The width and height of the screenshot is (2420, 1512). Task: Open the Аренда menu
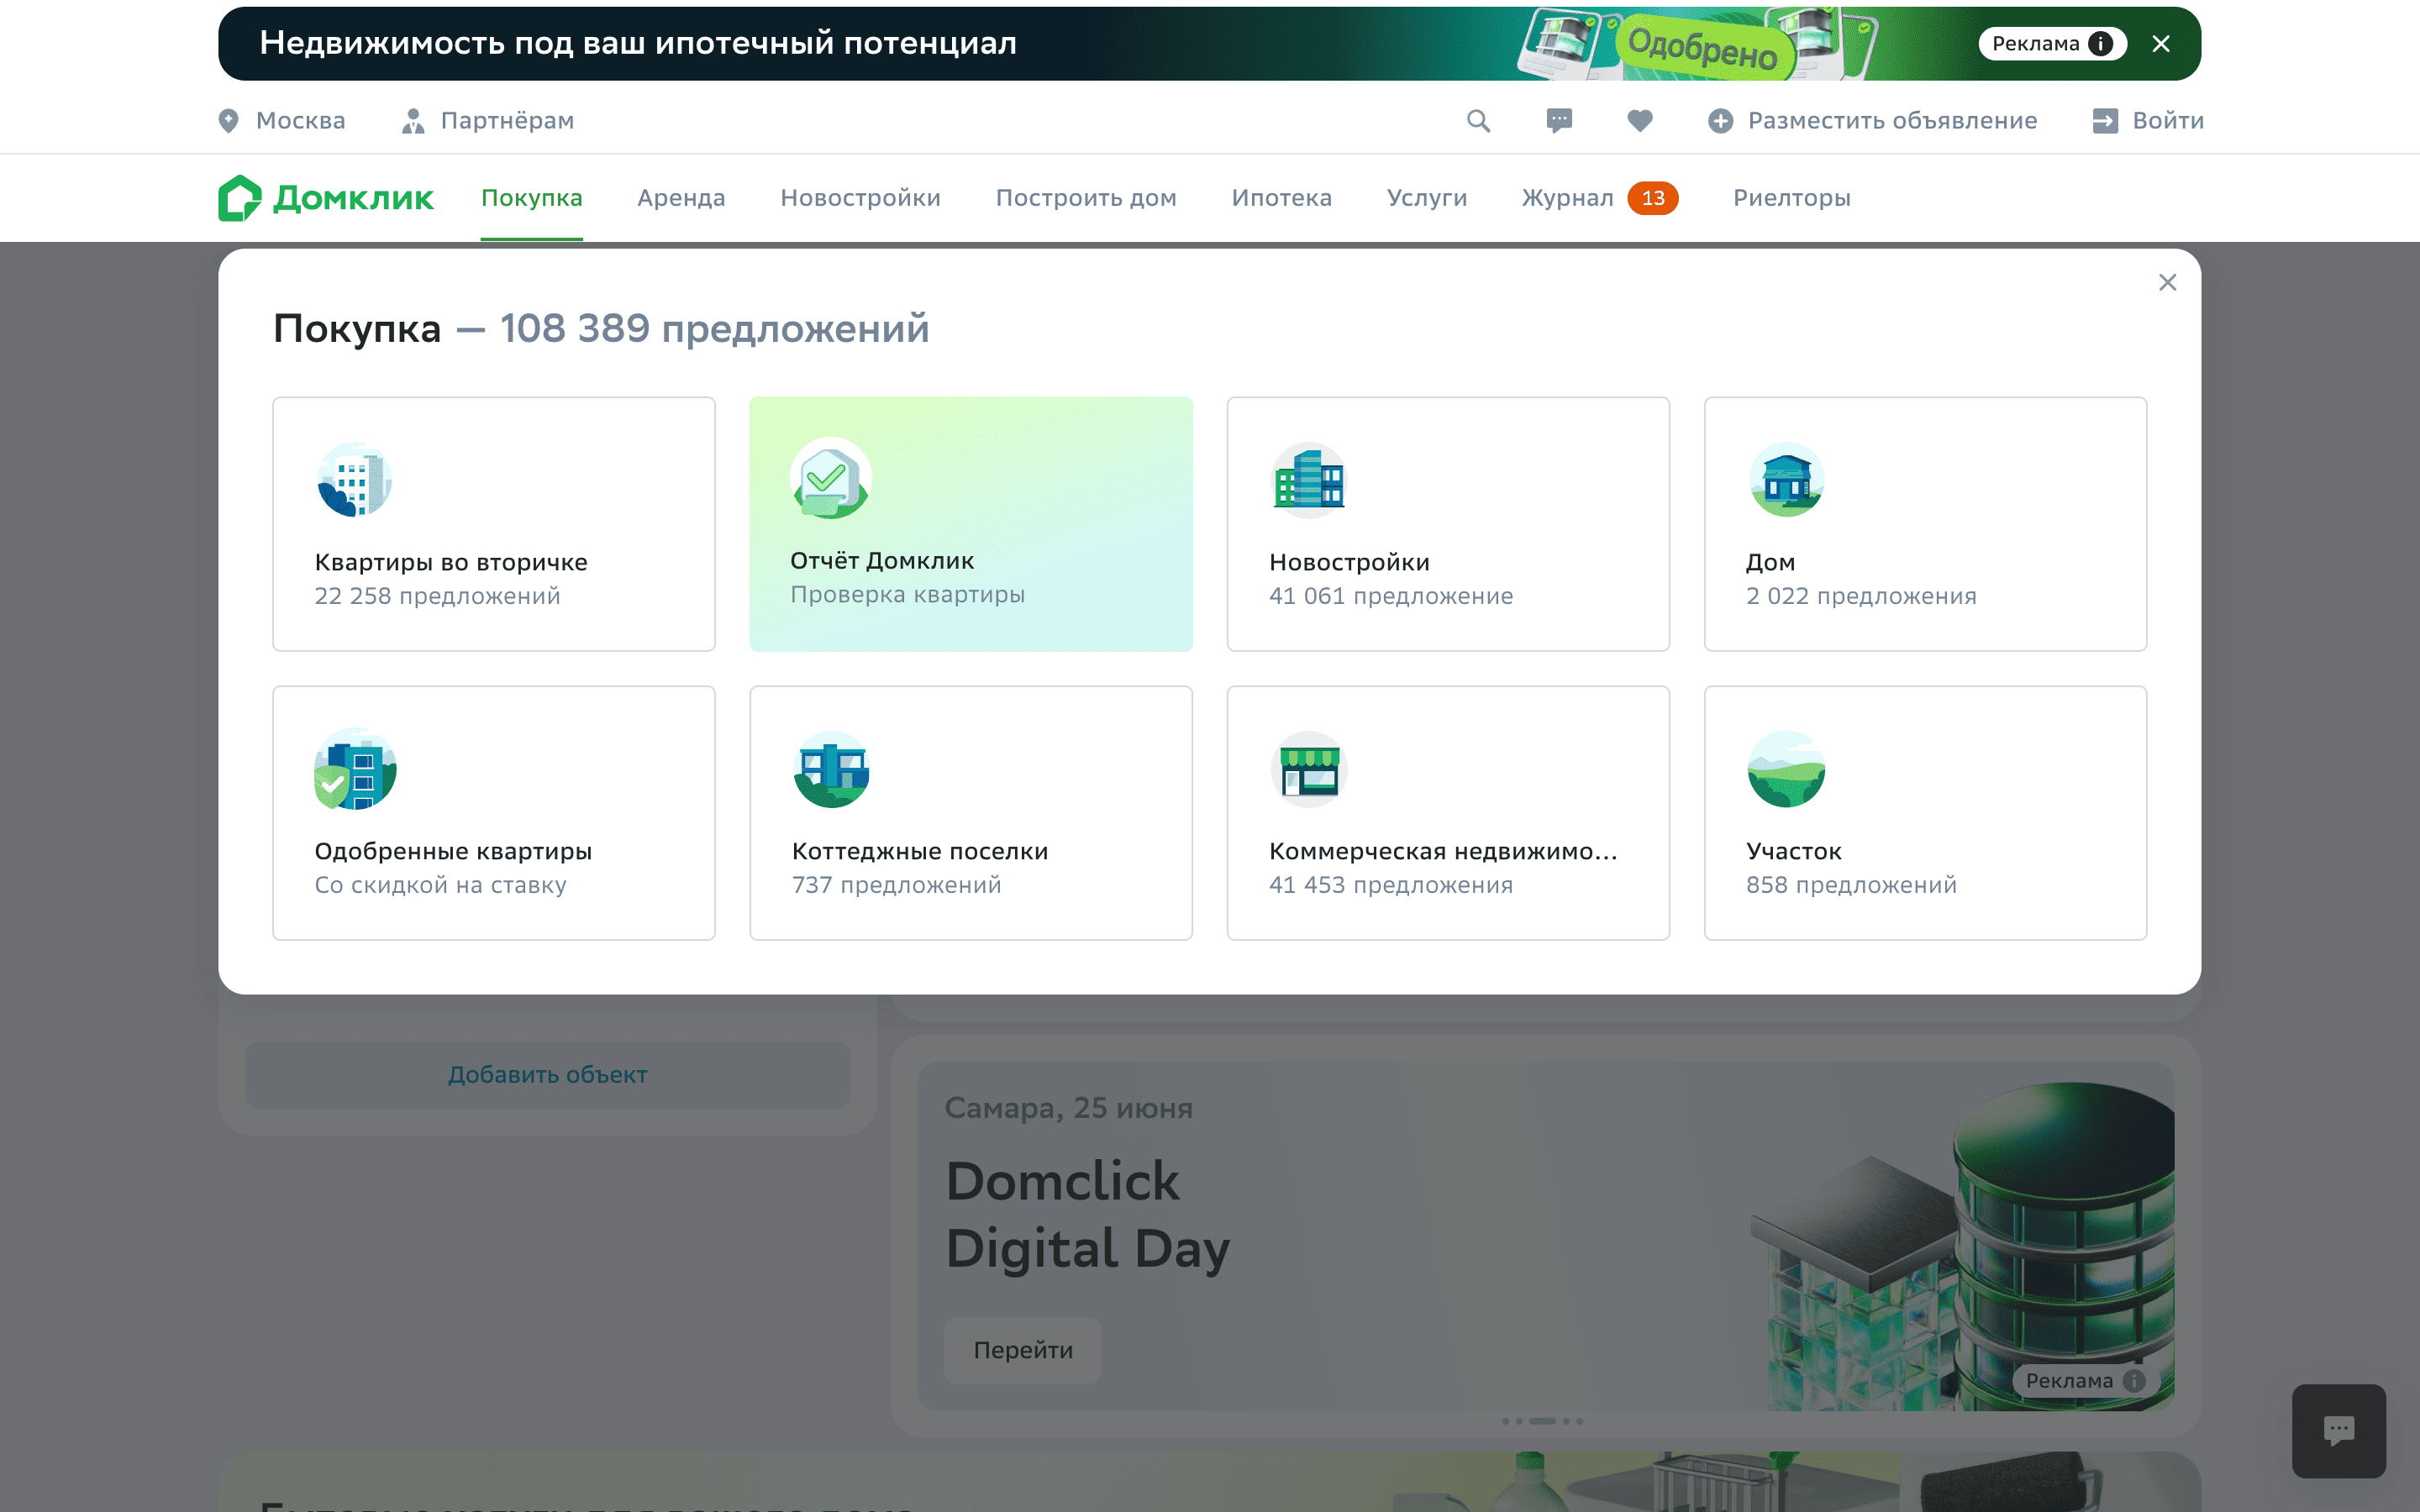coord(681,198)
